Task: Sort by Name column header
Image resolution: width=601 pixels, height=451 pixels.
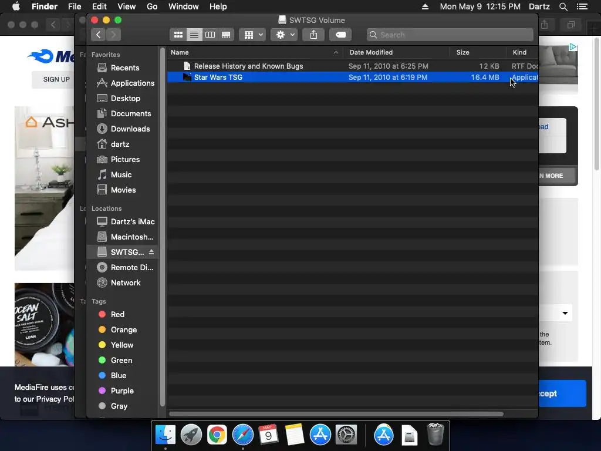Action: tap(255, 52)
